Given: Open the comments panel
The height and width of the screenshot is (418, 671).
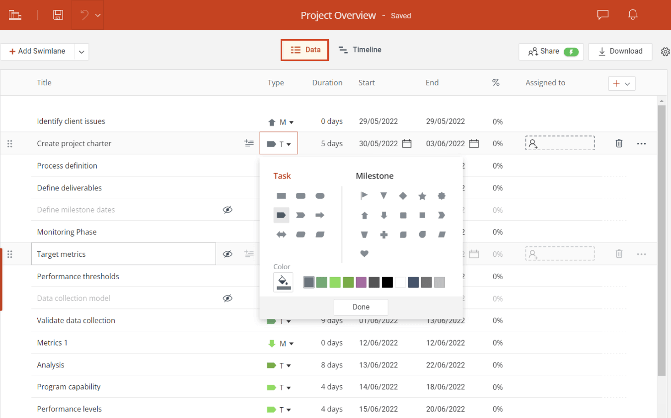Looking at the screenshot, I should (x=602, y=15).
